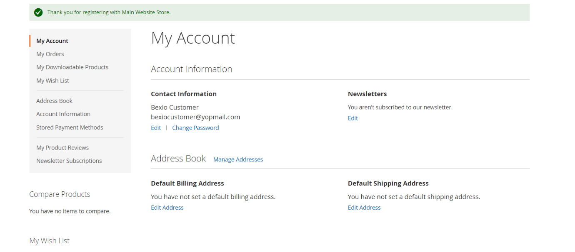Image resolution: width=575 pixels, height=252 pixels.
Task: Click the Compare Products section heading
Action: tap(60, 194)
